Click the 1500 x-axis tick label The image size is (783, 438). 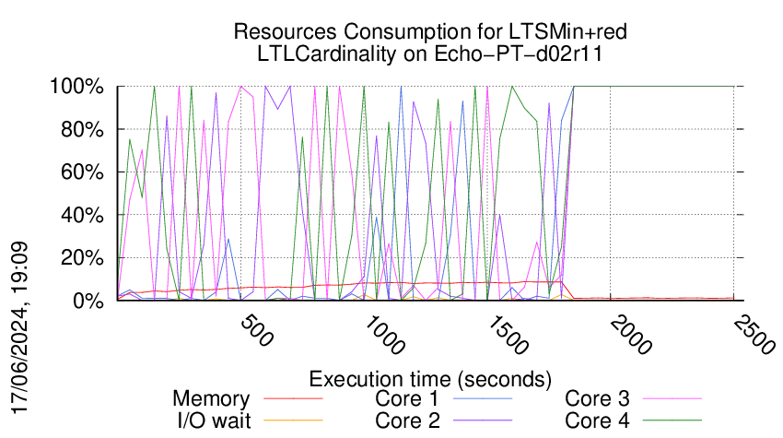(x=508, y=335)
